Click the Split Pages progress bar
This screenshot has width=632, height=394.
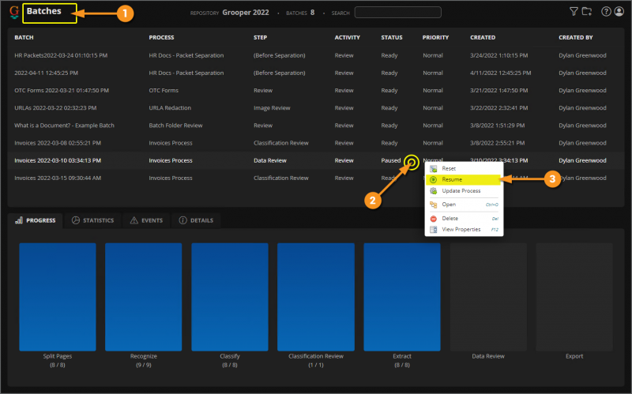point(57,296)
